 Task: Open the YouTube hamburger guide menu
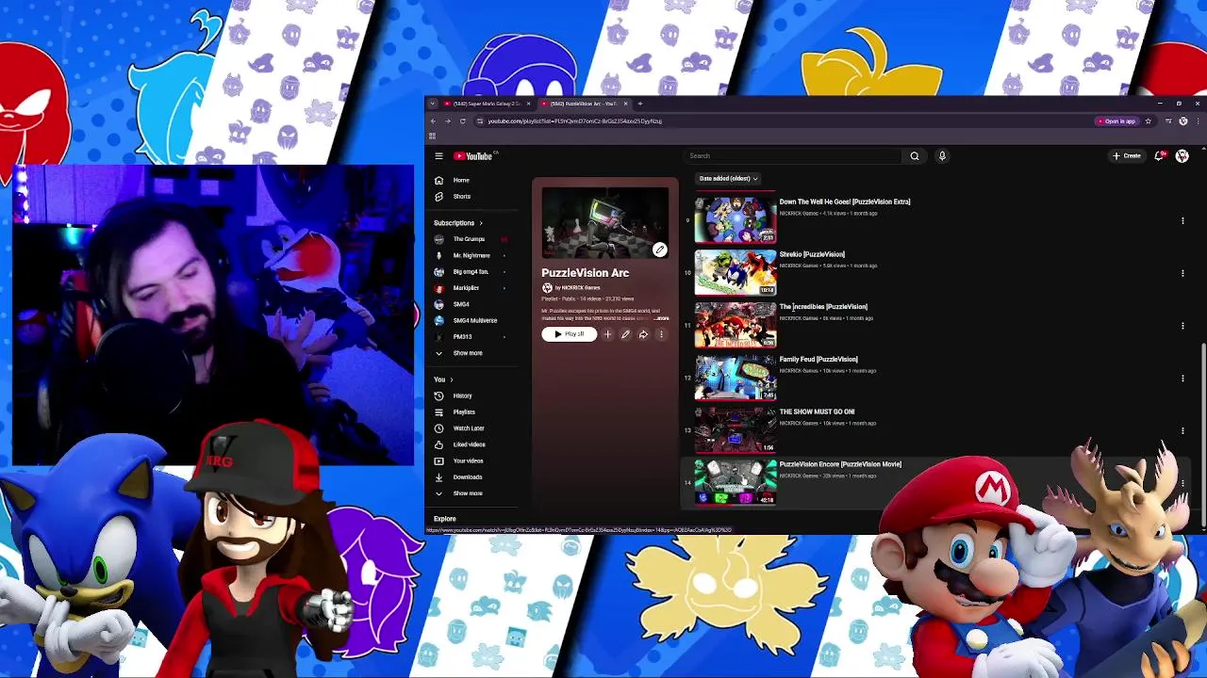(x=438, y=156)
